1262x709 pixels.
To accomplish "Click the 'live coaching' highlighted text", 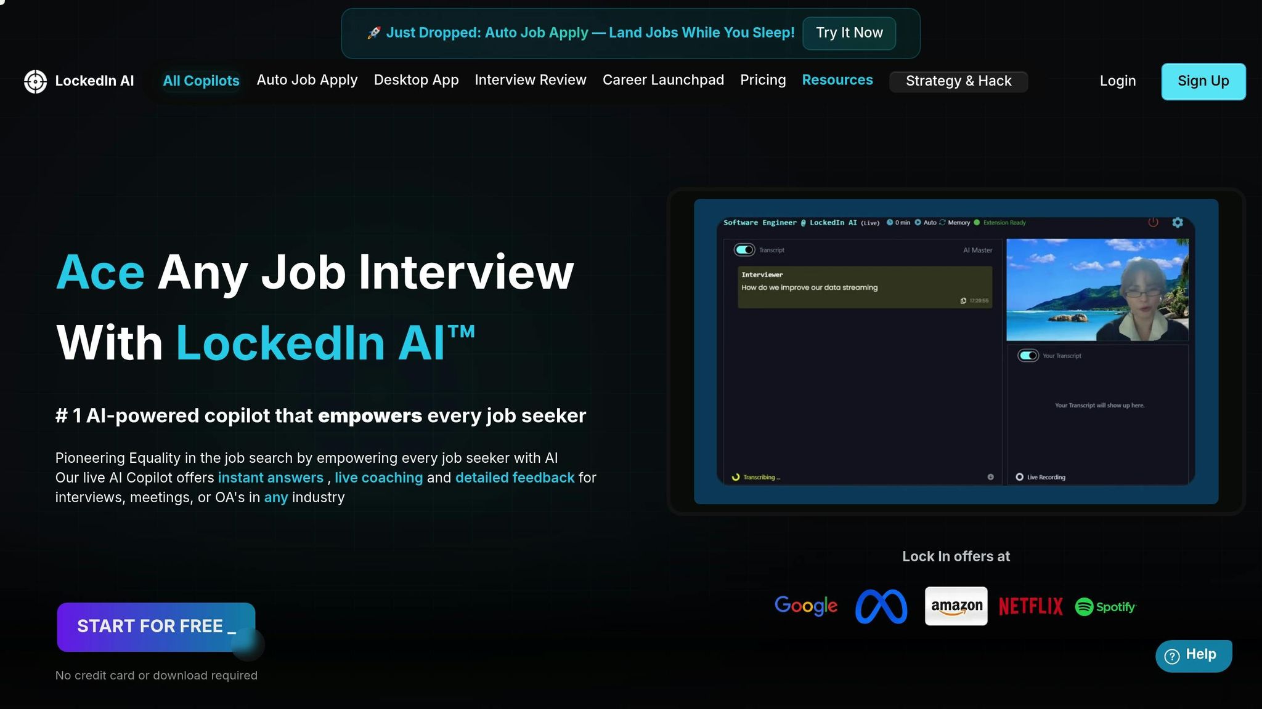I will pos(379,478).
